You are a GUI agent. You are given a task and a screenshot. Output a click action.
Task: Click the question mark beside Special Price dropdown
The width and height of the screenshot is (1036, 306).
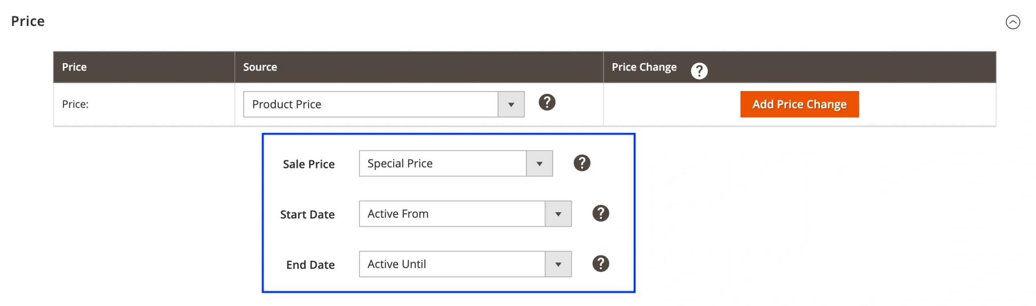tap(582, 163)
